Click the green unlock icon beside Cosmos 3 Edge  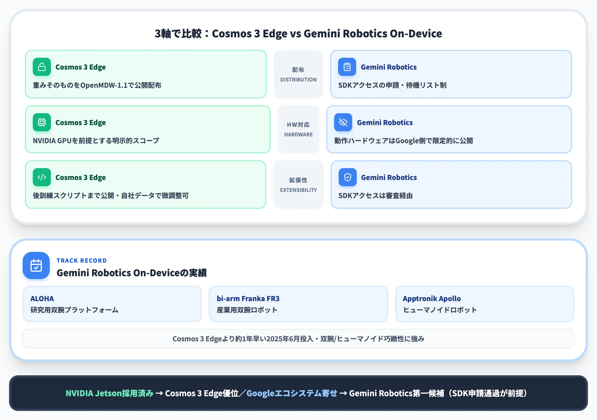42,67
